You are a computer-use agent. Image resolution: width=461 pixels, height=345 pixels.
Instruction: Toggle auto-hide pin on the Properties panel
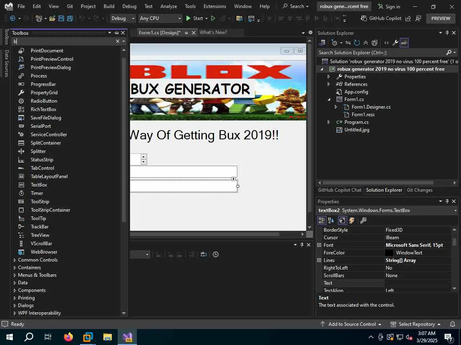[x=447, y=201]
